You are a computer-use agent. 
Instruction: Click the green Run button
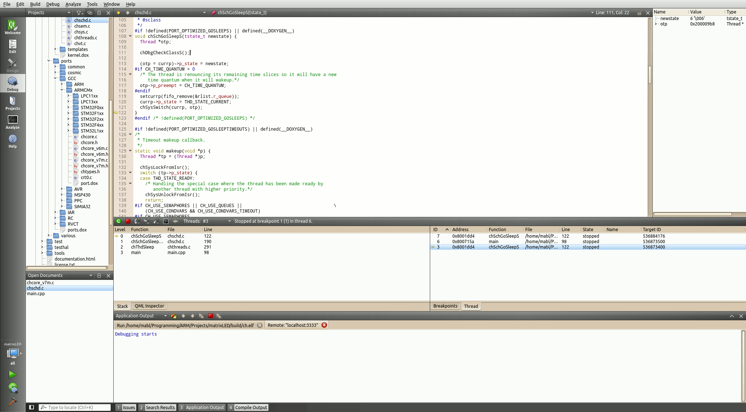coord(12,375)
